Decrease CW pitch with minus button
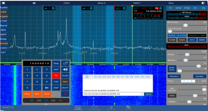 coord(184,81)
